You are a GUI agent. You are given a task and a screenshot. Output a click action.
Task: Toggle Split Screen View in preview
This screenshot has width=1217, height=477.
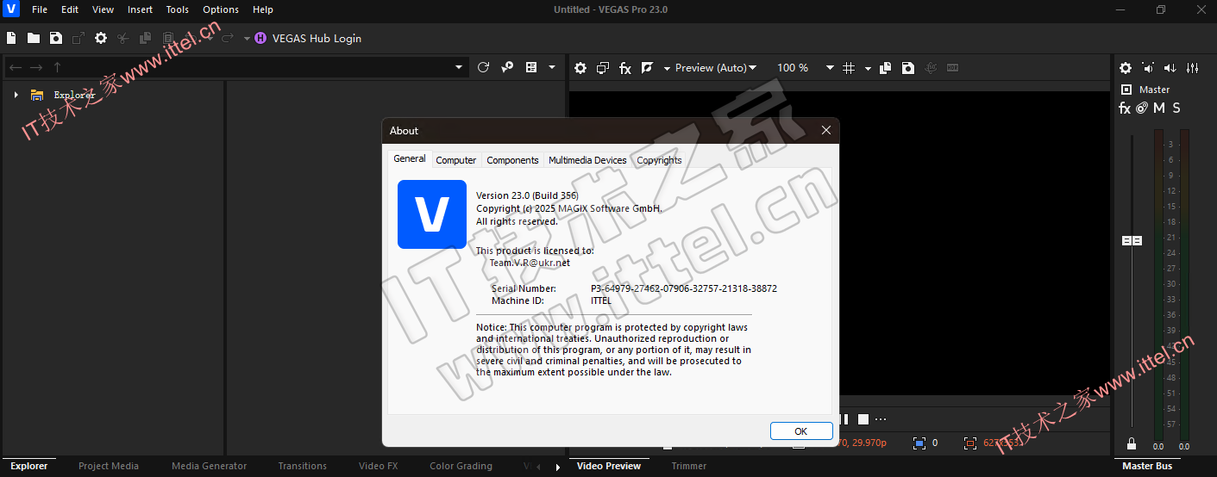tap(647, 68)
